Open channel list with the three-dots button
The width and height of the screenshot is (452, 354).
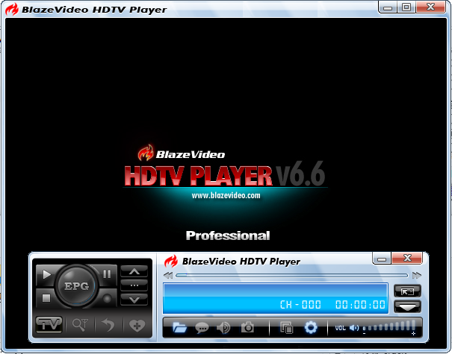pos(134,285)
